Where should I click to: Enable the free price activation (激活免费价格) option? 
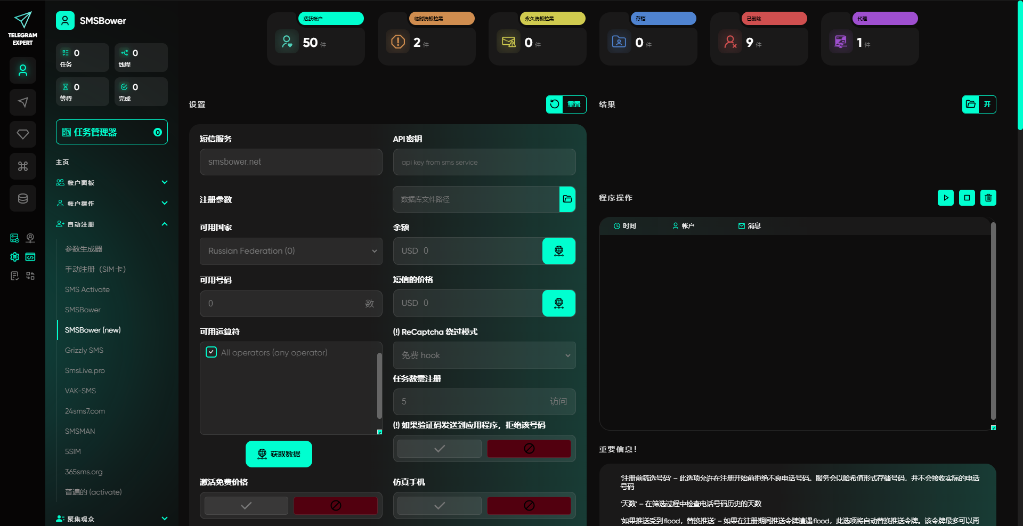pos(246,506)
